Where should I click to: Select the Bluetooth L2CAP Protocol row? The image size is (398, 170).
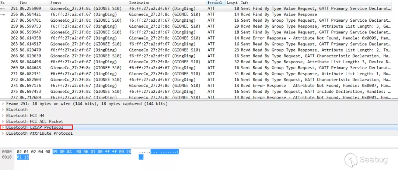(x=199, y=127)
